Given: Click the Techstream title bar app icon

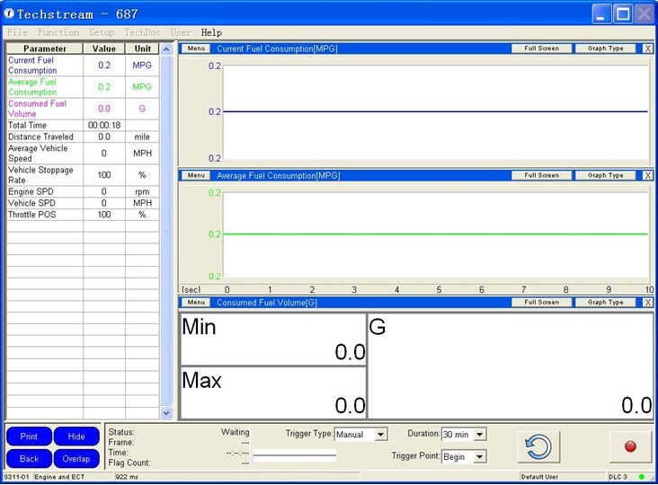Looking at the screenshot, I should [9, 14].
